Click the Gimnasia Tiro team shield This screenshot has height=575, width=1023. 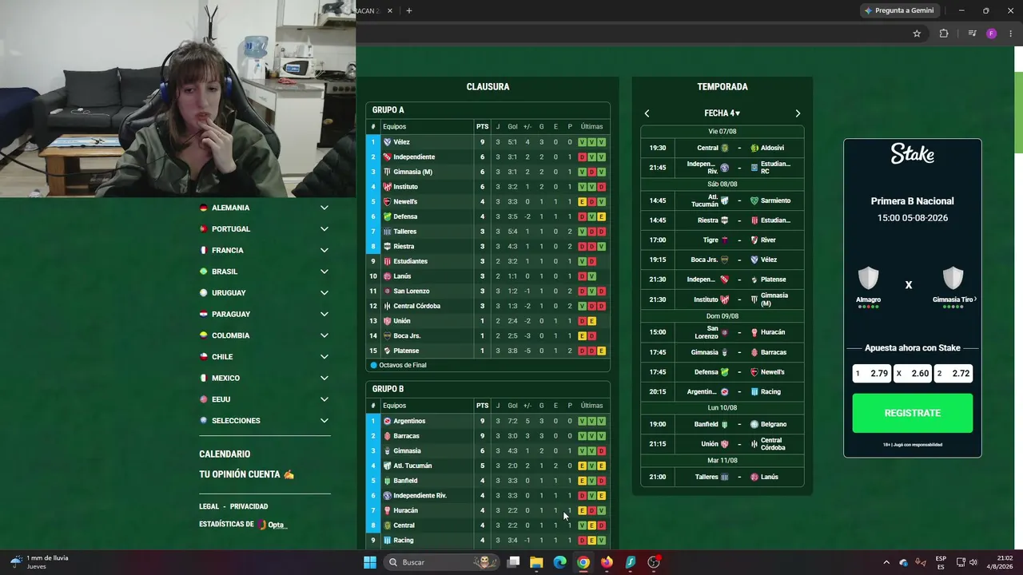(953, 278)
